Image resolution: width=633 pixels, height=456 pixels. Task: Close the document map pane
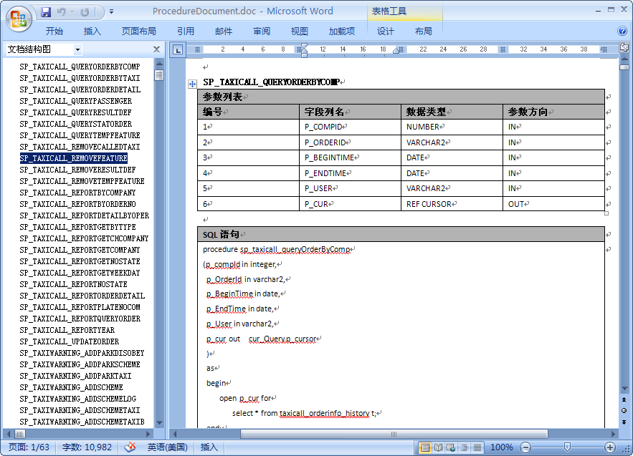point(156,49)
